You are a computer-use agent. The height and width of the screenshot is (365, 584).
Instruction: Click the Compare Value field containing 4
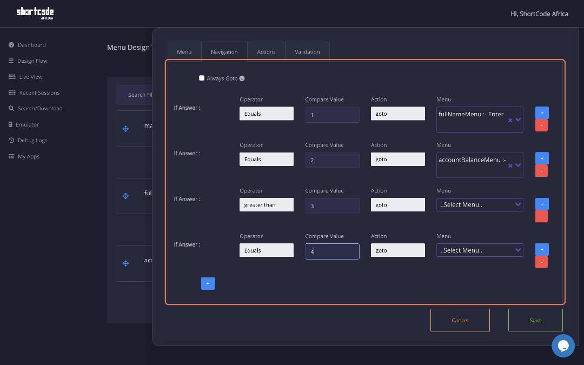[332, 251]
